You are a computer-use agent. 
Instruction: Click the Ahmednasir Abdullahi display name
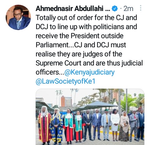click(x=73, y=8)
